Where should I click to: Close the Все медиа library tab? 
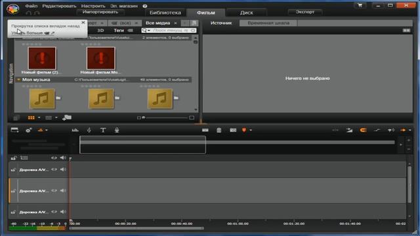tap(175, 23)
